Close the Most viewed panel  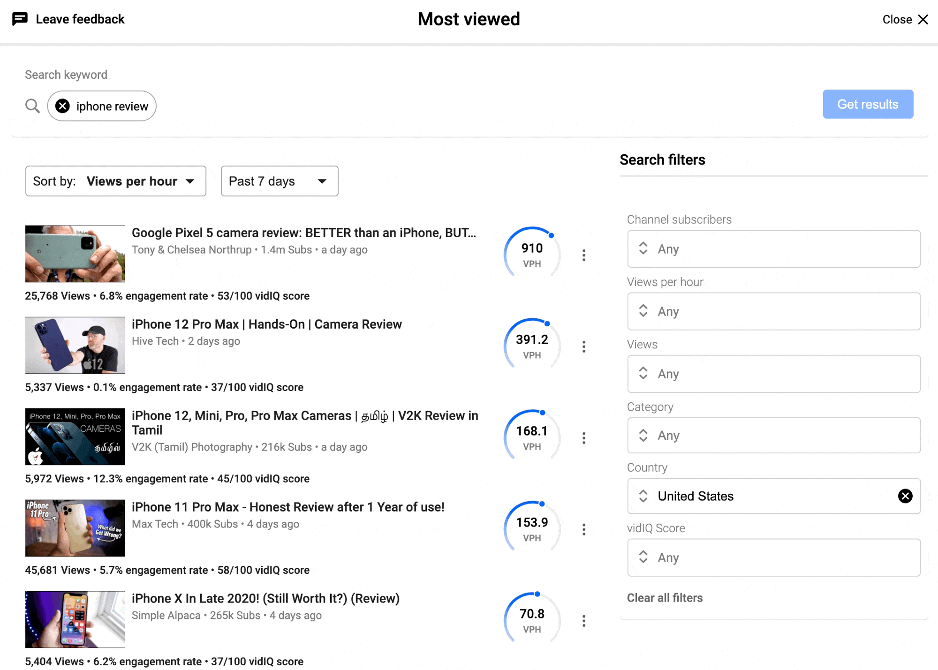click(x=905, y=19)
